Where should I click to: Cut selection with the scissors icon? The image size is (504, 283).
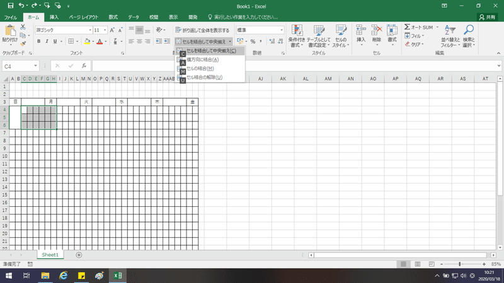coord(23,27)
